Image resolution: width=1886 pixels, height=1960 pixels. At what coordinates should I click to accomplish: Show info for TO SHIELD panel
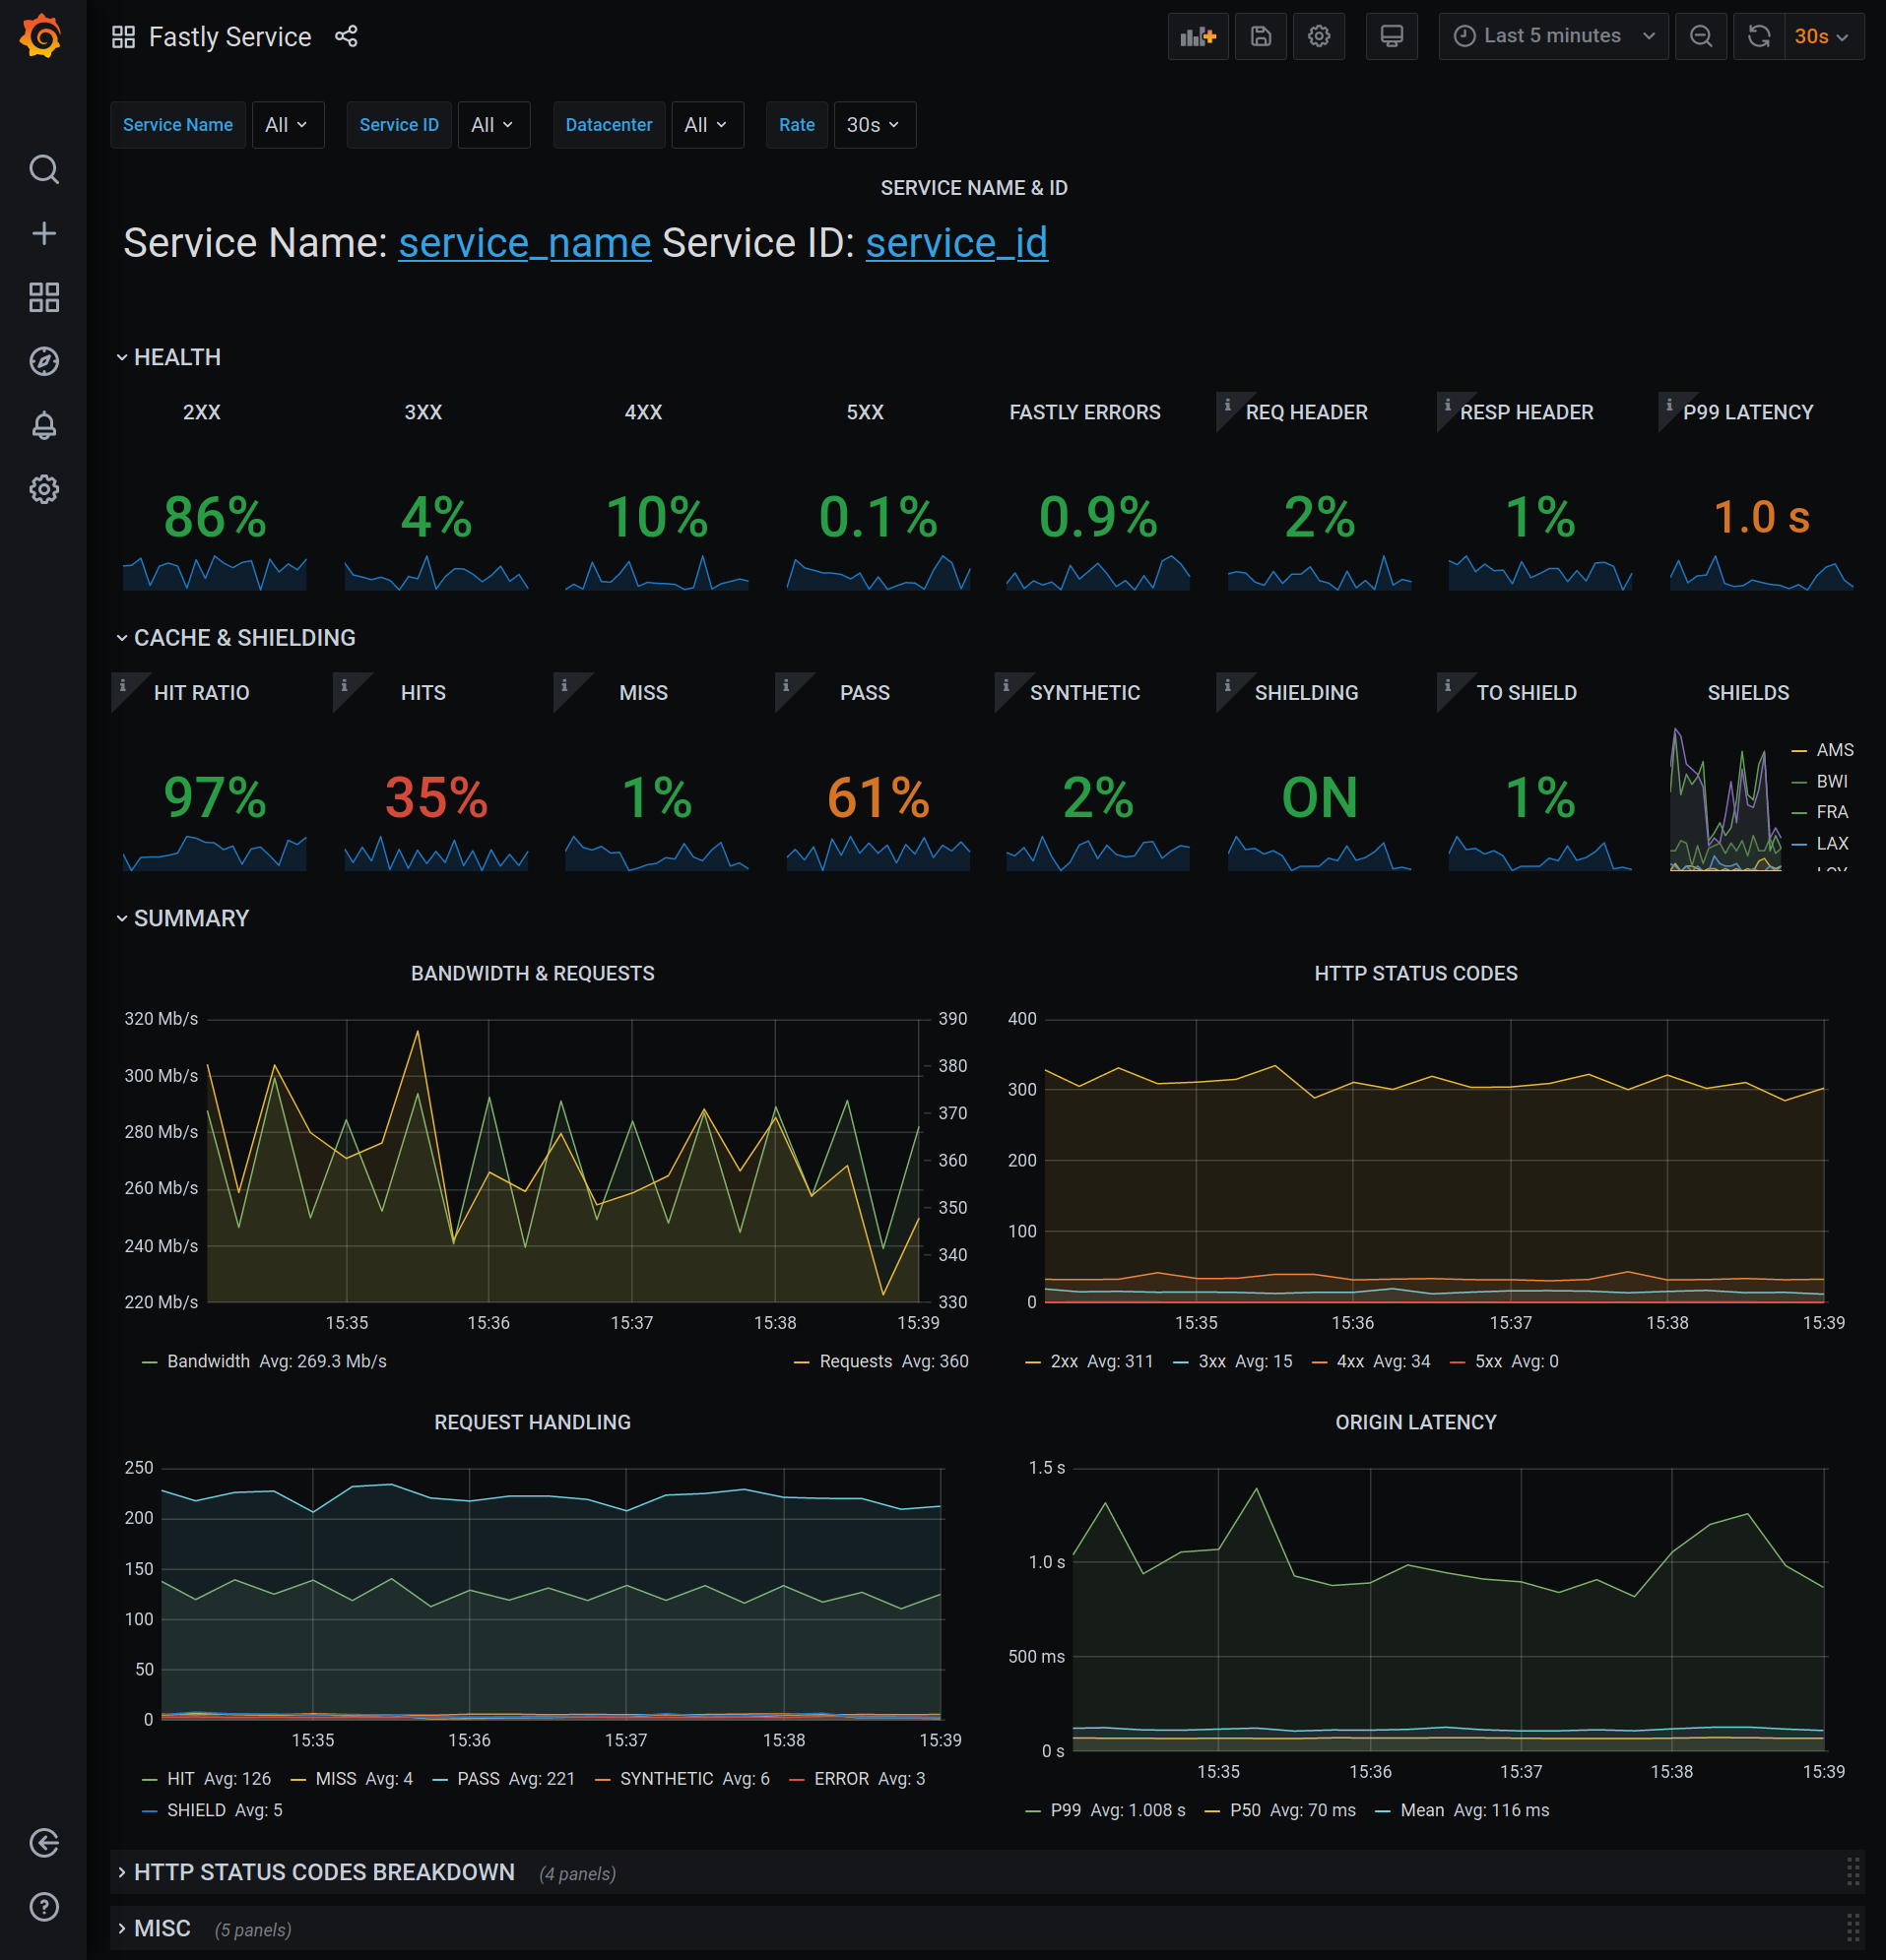tap(1448, 685)
